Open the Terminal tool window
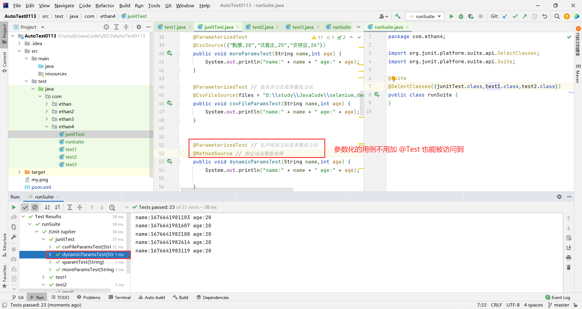 120,297
